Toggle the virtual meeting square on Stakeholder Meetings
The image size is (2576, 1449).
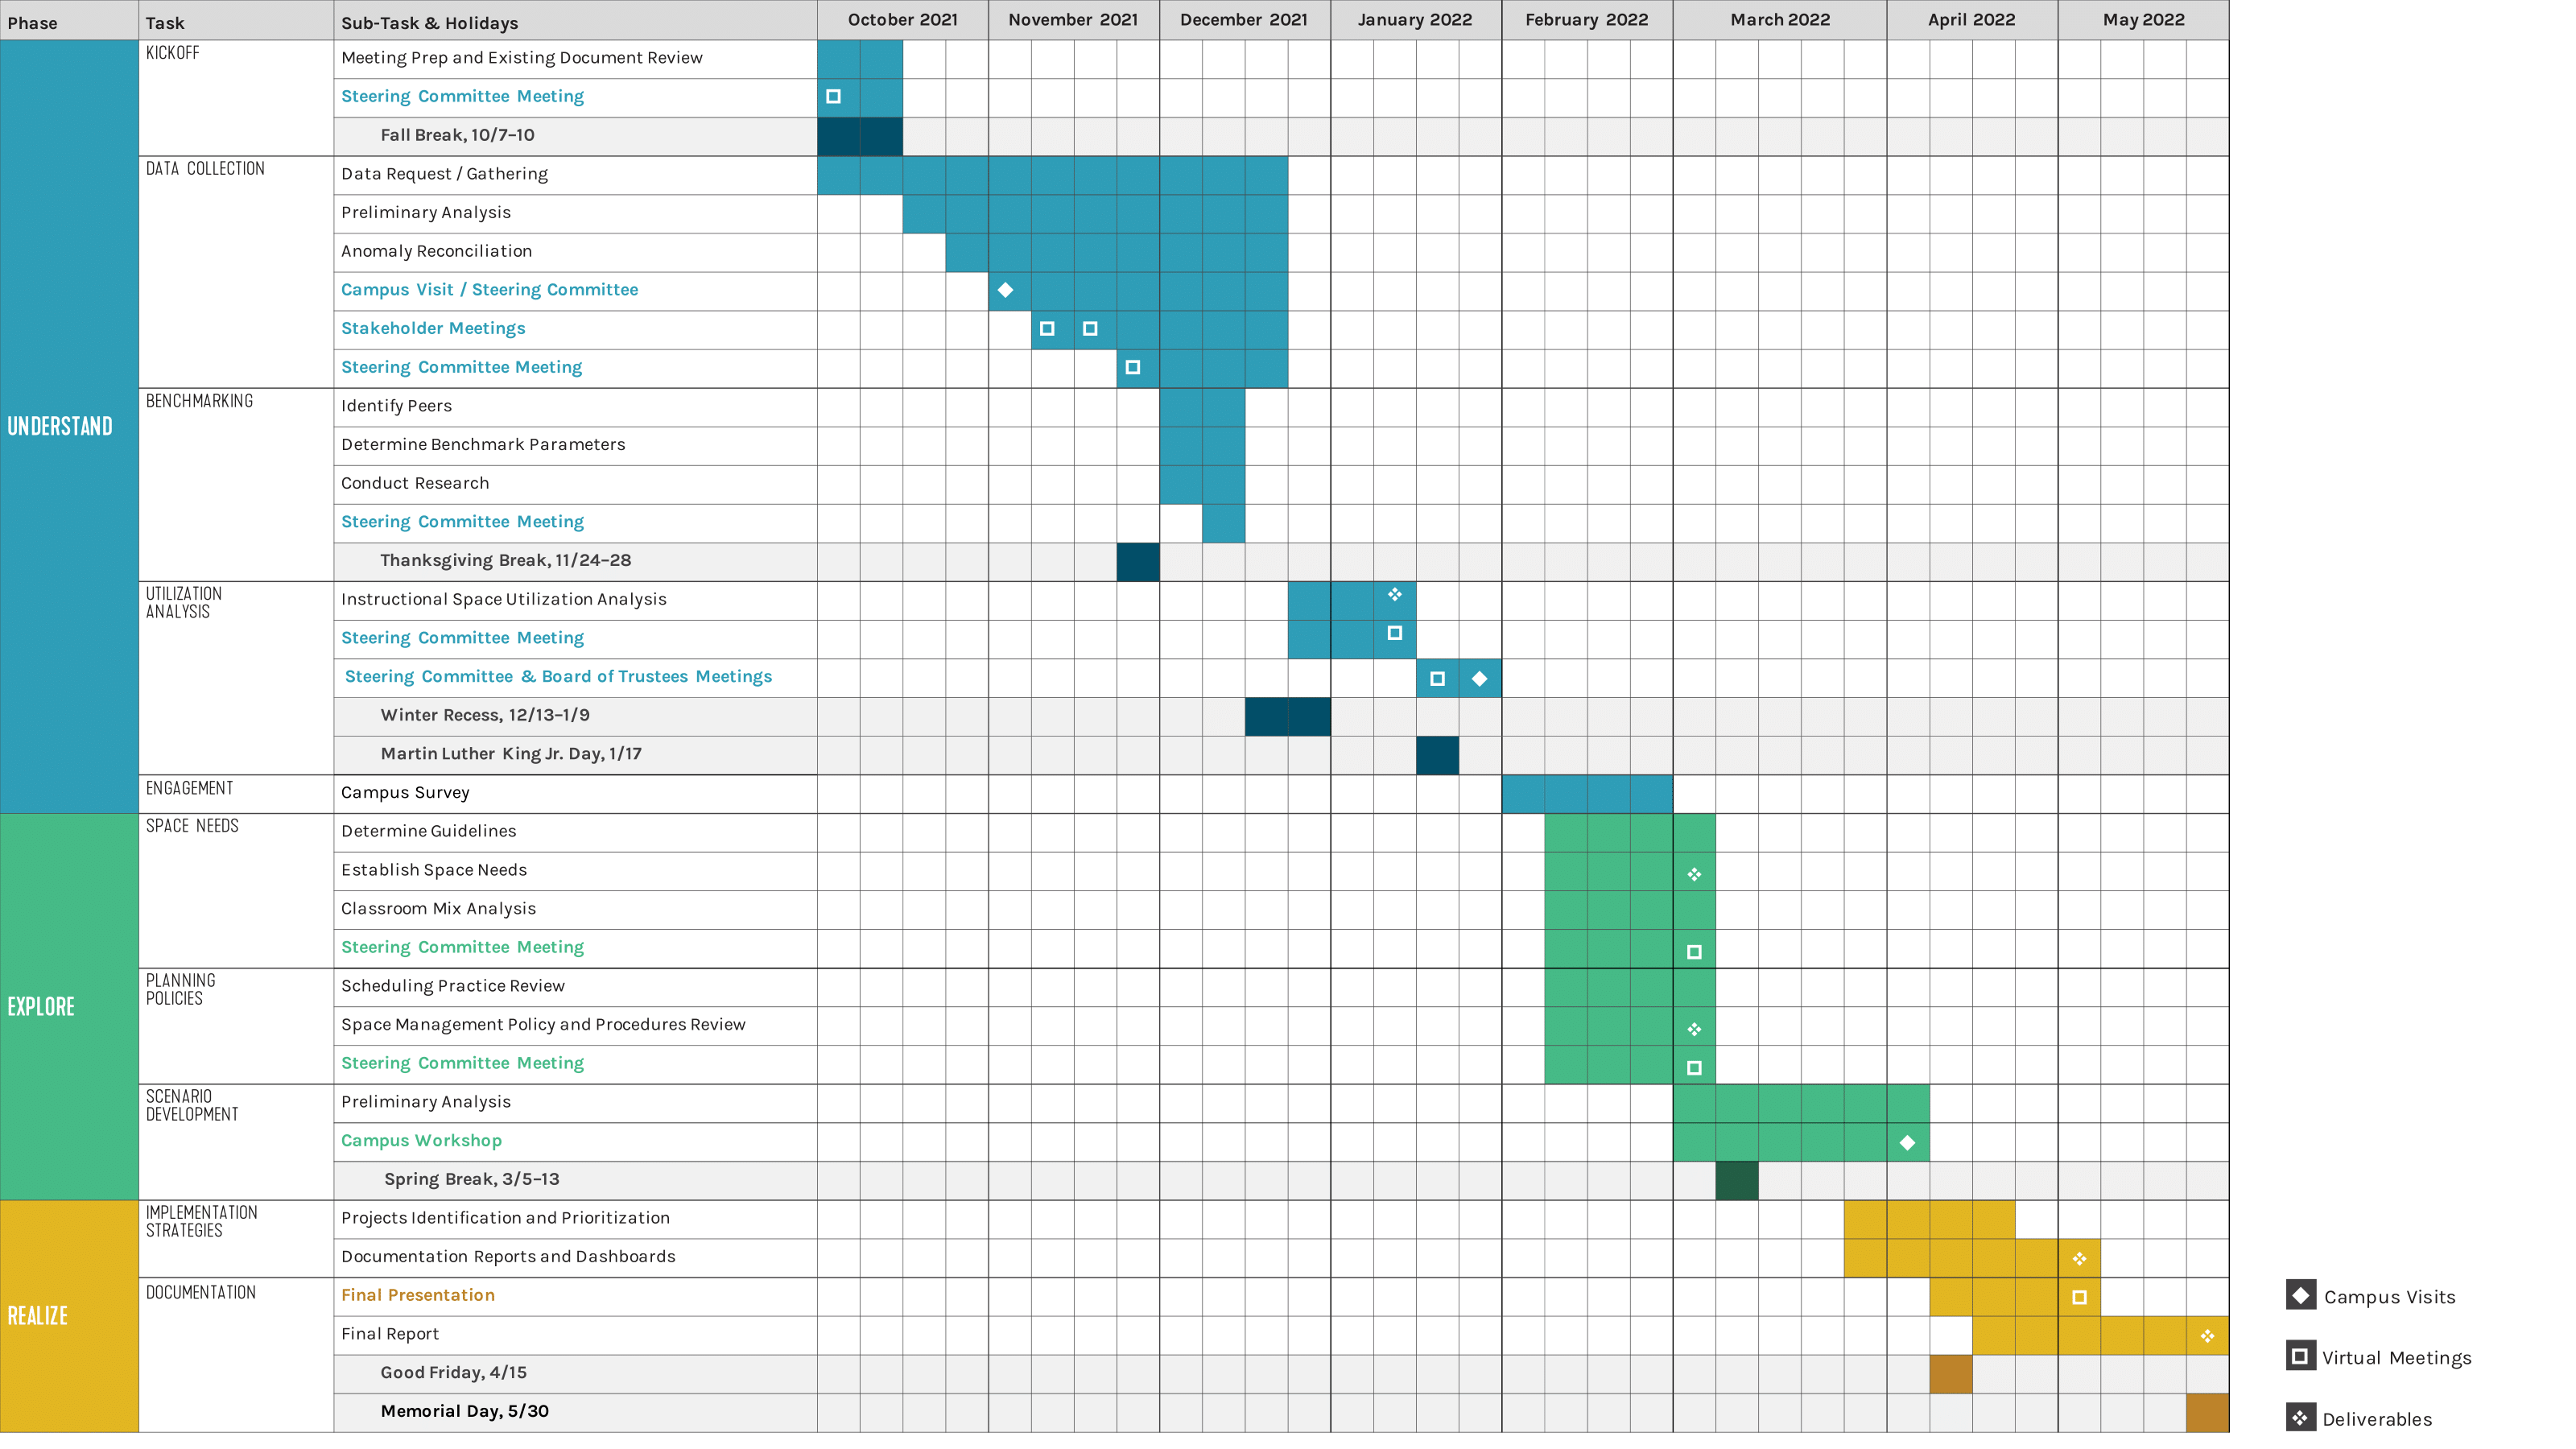tap(1048, 328)
